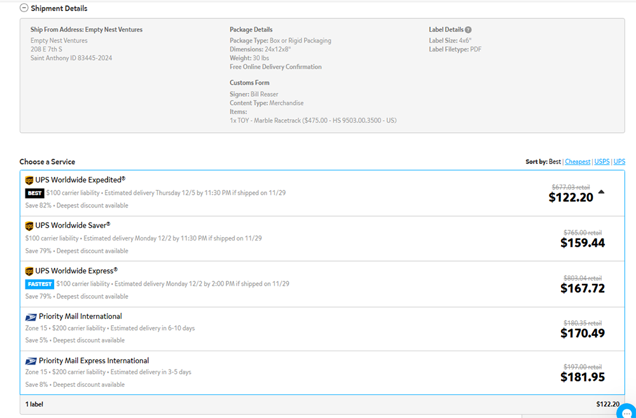
Task: Click the $167.72 price
Action: coord(583,288)
